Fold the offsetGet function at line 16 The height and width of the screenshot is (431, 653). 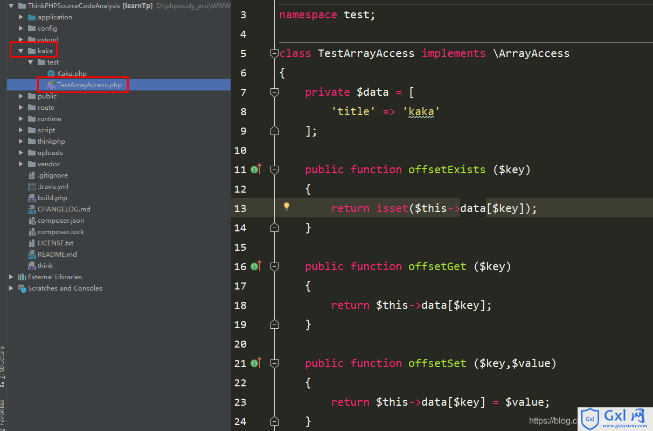pyautogui.click(x=274, y=266)
